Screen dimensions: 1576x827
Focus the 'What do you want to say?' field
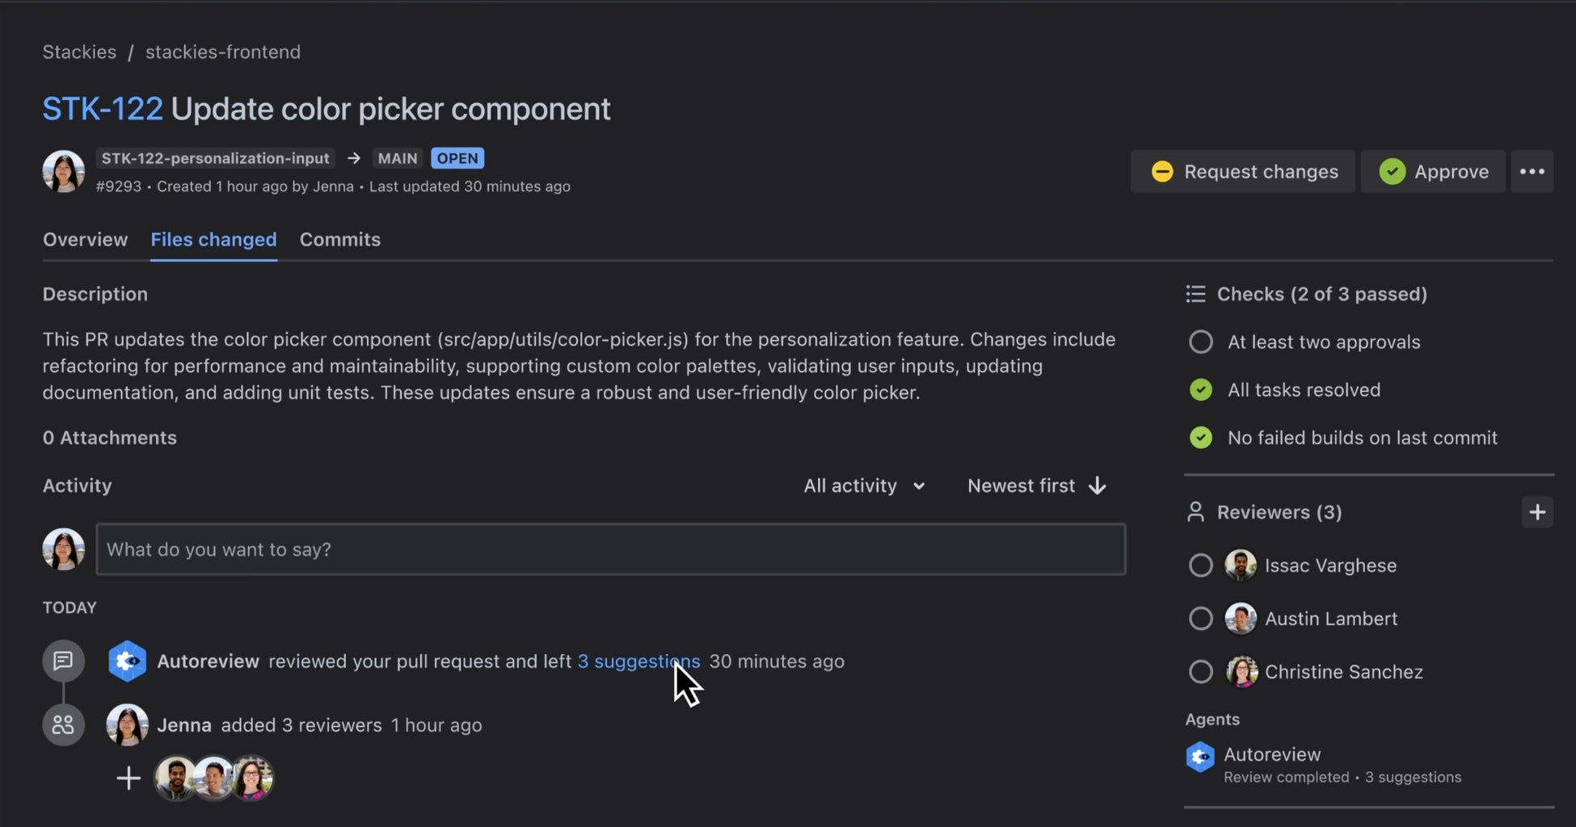point(610,550)
